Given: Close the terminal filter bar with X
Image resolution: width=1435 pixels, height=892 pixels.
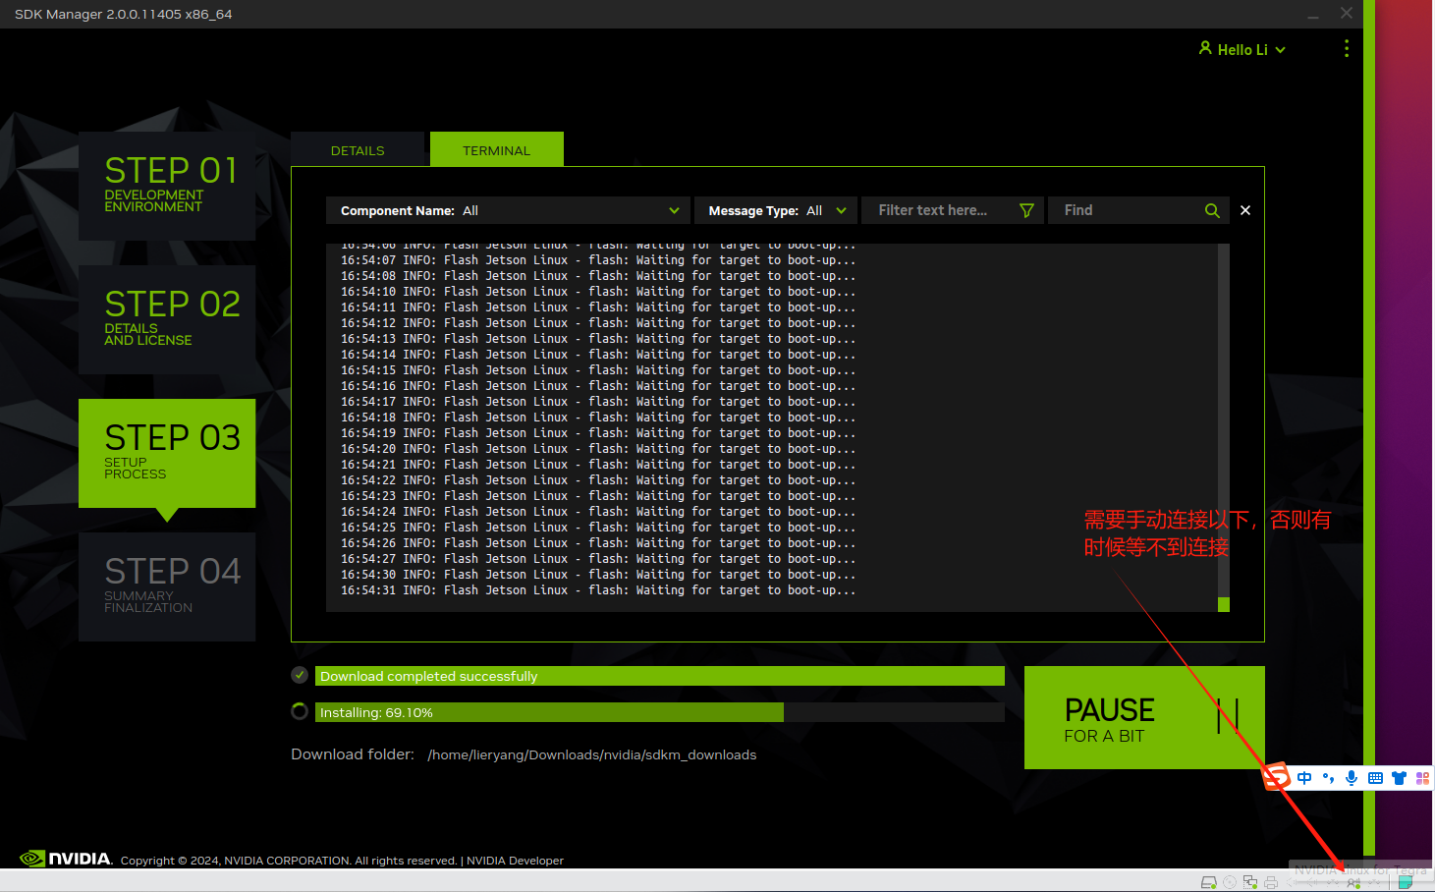Looking at the screenshot, I should pyautogui.click(x=1245, y=210).
